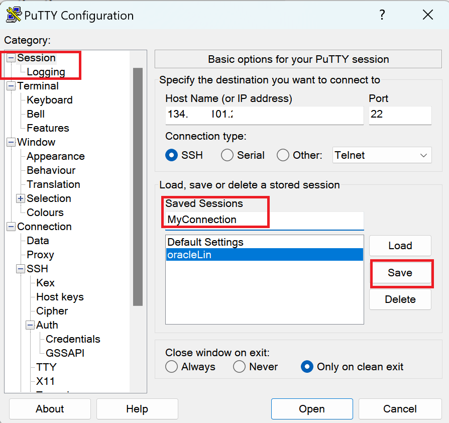
Task: Click the Saved Sessions name field
Action: 264,220
